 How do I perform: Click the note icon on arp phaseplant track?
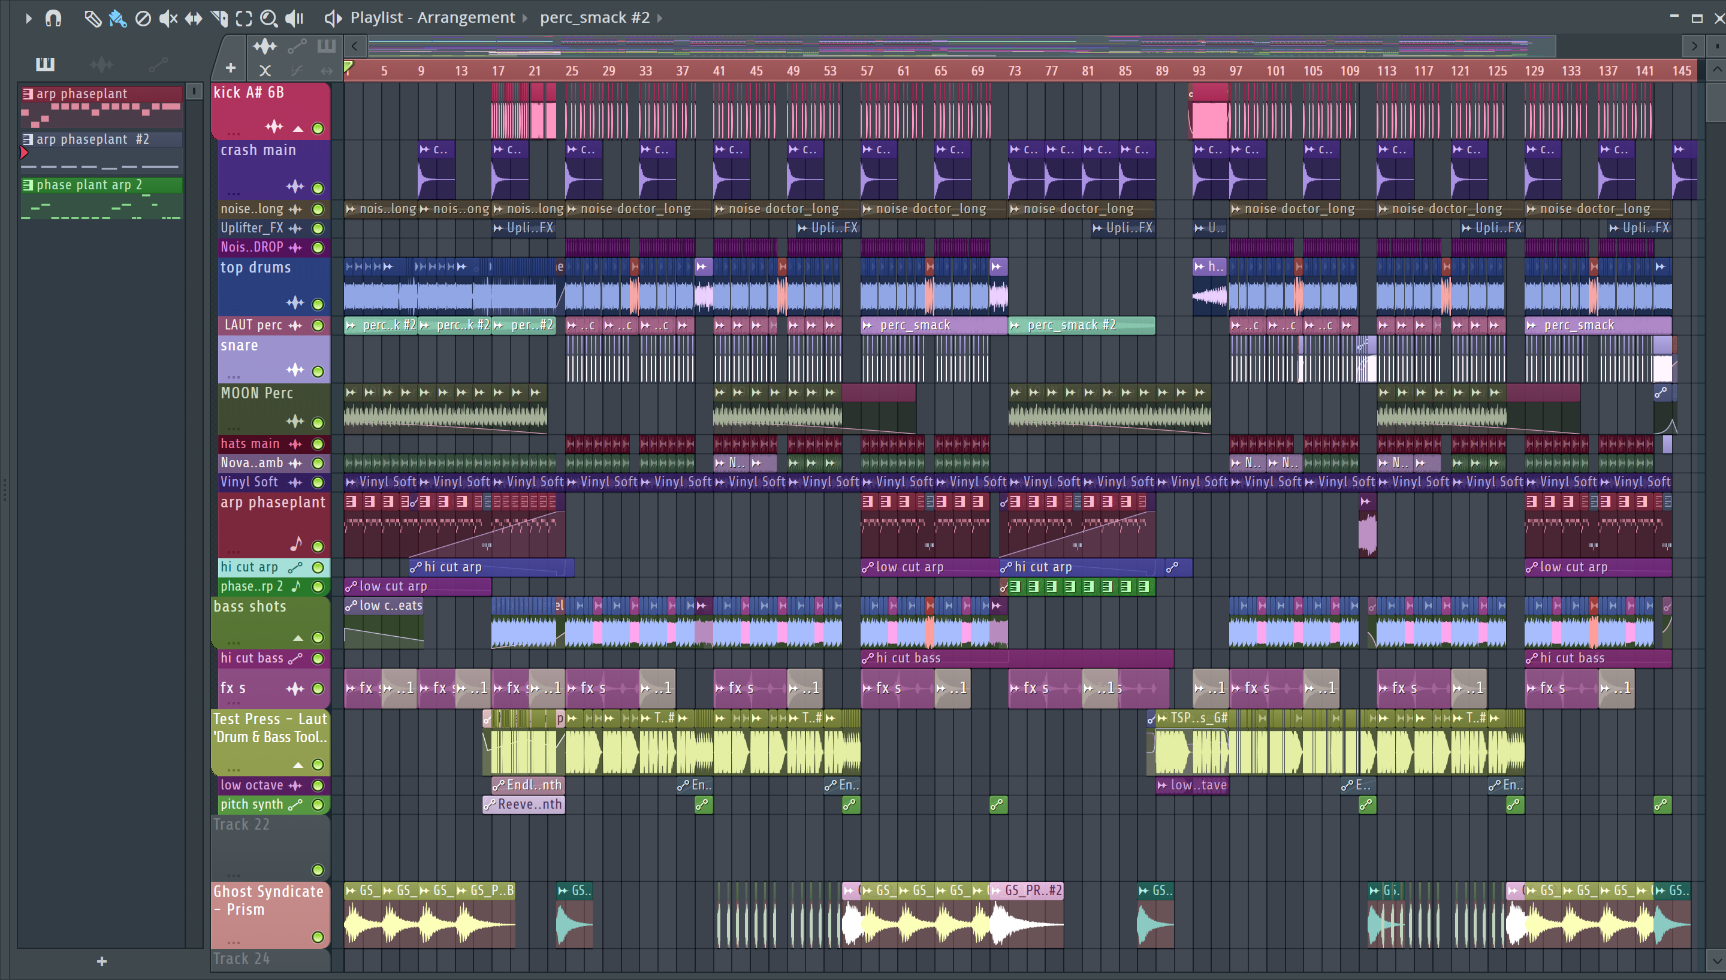pos(296,544)
